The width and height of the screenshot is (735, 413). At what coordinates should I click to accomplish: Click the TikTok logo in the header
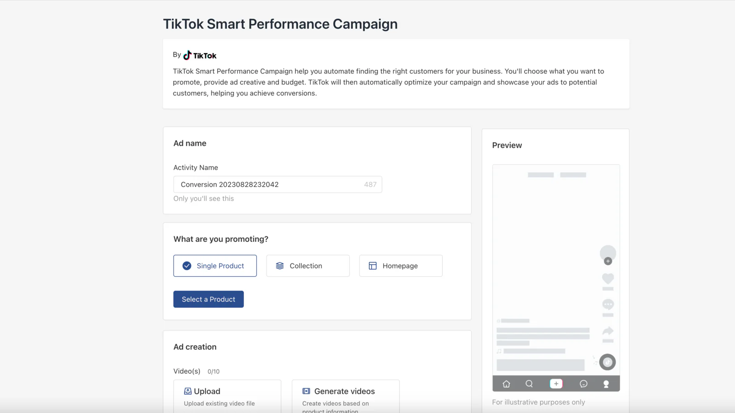tap(200, 56)
